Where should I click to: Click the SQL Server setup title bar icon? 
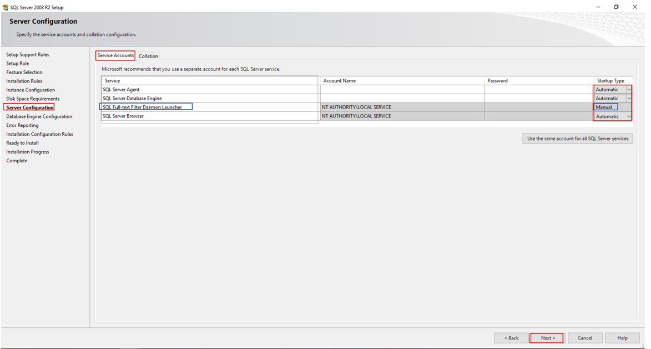[x=6, y=7]
